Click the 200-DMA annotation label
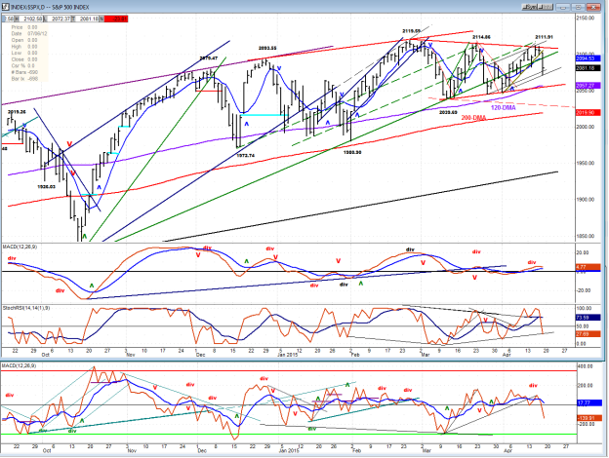 tap(473, 117)
